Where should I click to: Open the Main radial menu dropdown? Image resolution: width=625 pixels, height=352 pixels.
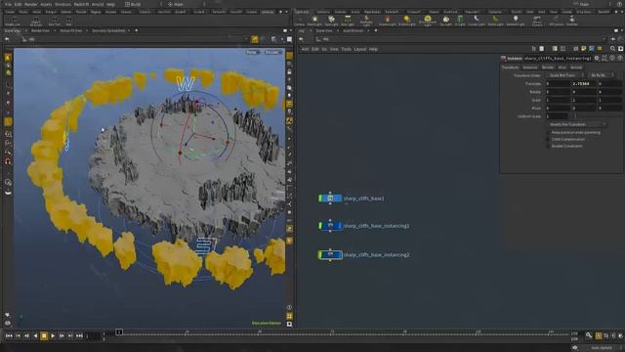186,4
